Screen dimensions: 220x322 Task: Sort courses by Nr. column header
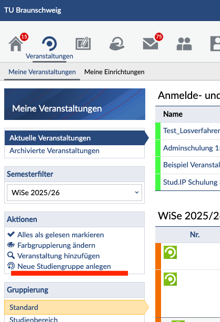coord(195,235)
